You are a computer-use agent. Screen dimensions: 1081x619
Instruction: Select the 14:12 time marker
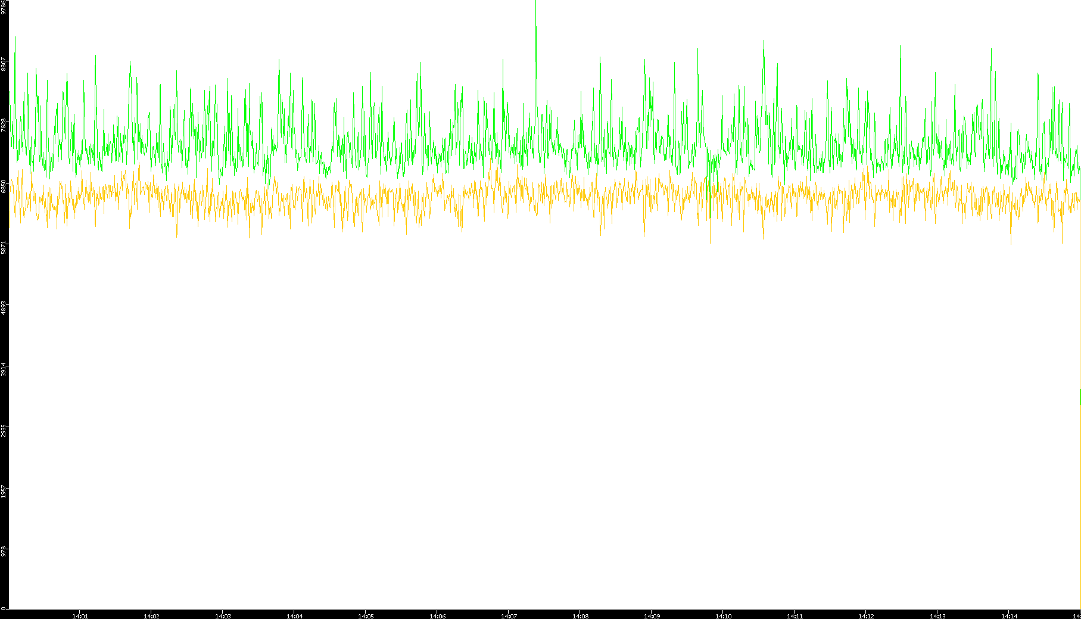pyautogui.click(x=866, y=616)
